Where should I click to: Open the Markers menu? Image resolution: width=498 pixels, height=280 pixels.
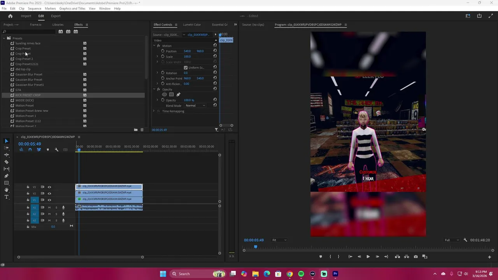[50, 9]
